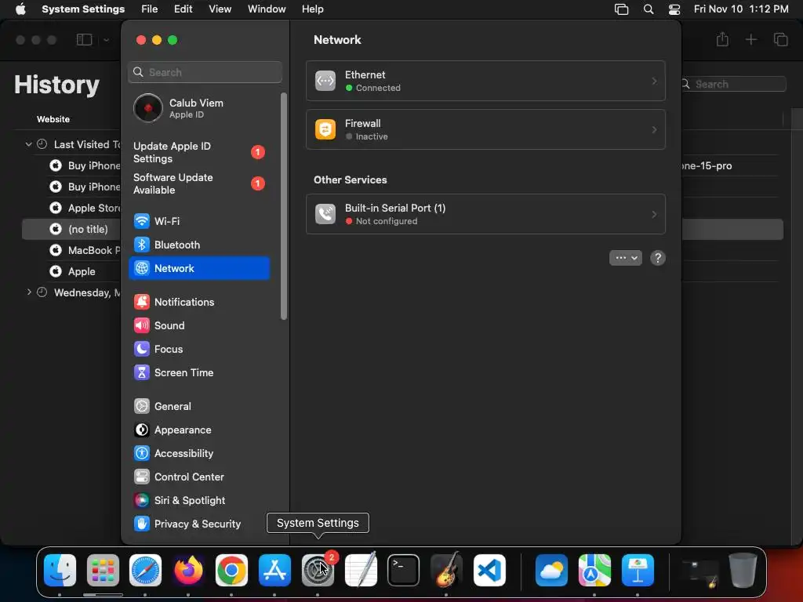Click the Network help question button
The height and width of the screenshot is (602, 803).
[658, 258]
